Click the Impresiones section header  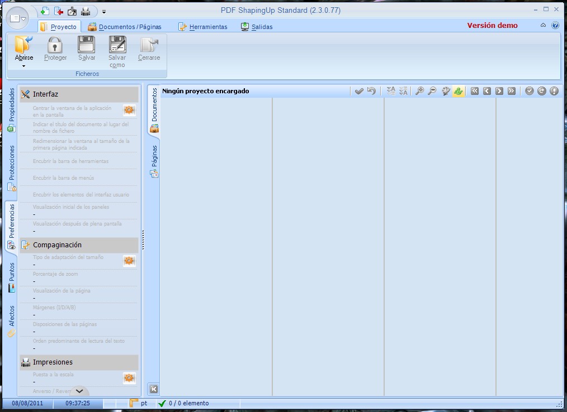pos(79,362)
